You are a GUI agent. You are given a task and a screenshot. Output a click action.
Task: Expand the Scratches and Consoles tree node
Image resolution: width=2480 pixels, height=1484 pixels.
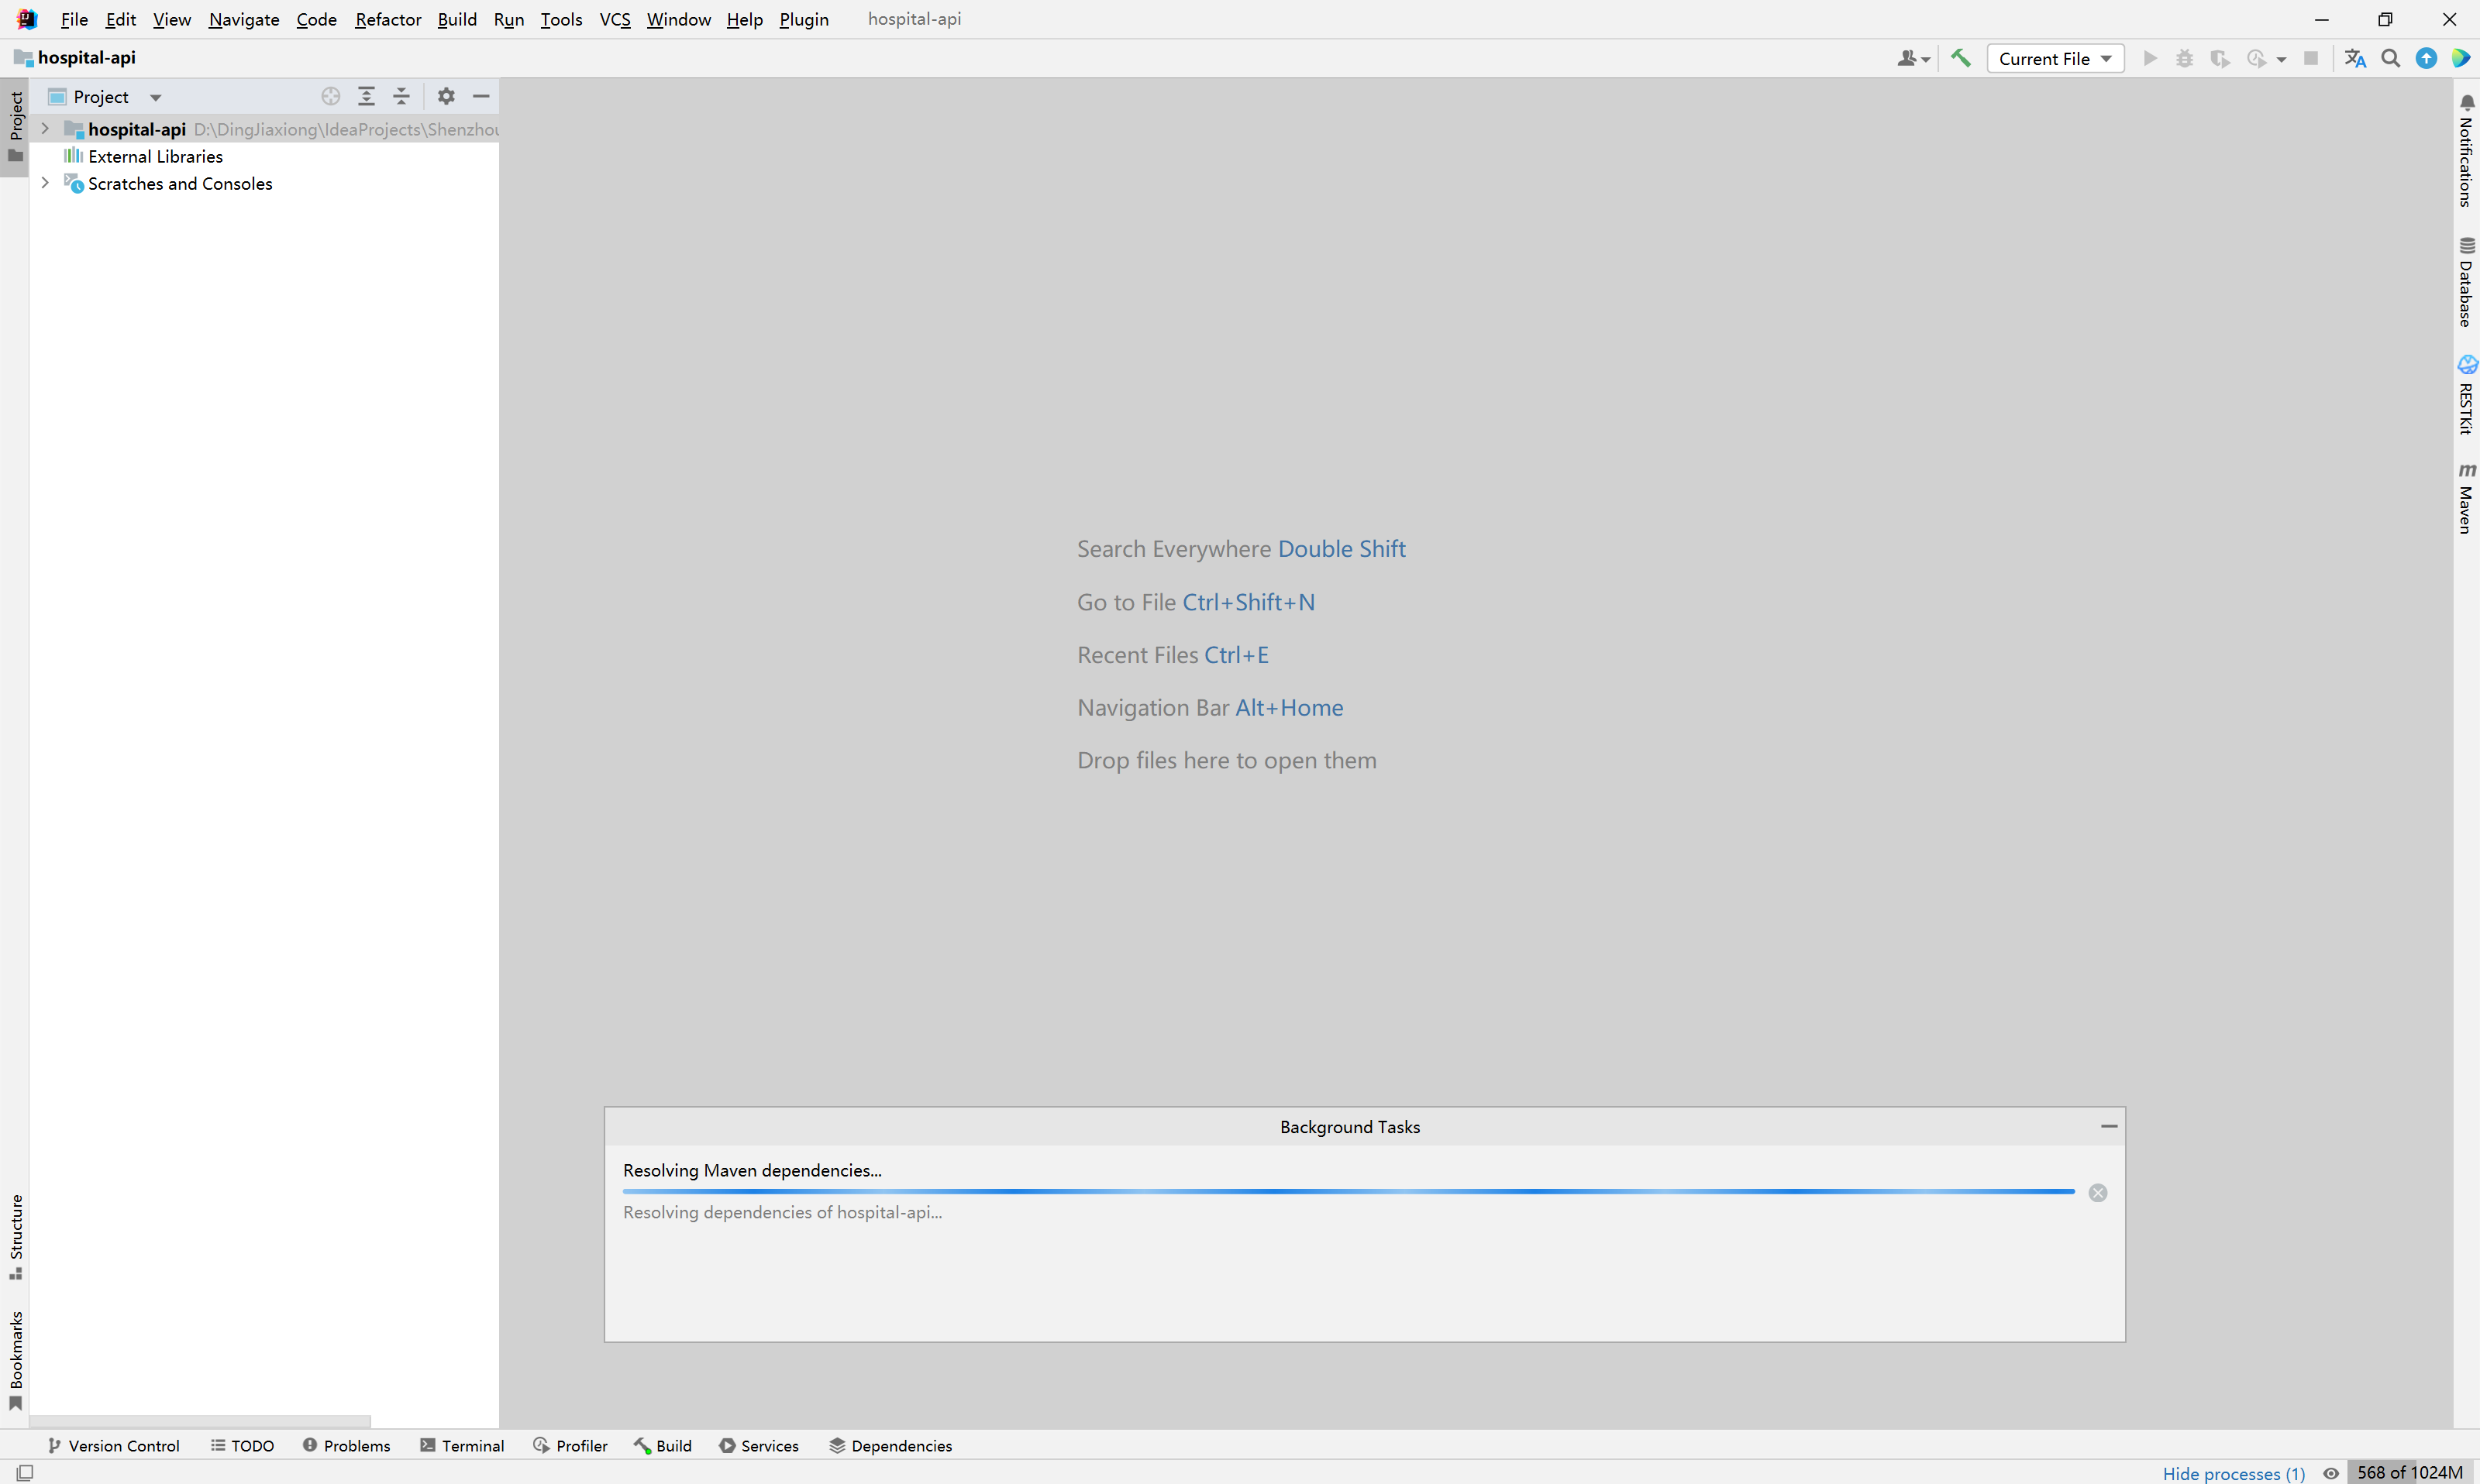point(43,184)
